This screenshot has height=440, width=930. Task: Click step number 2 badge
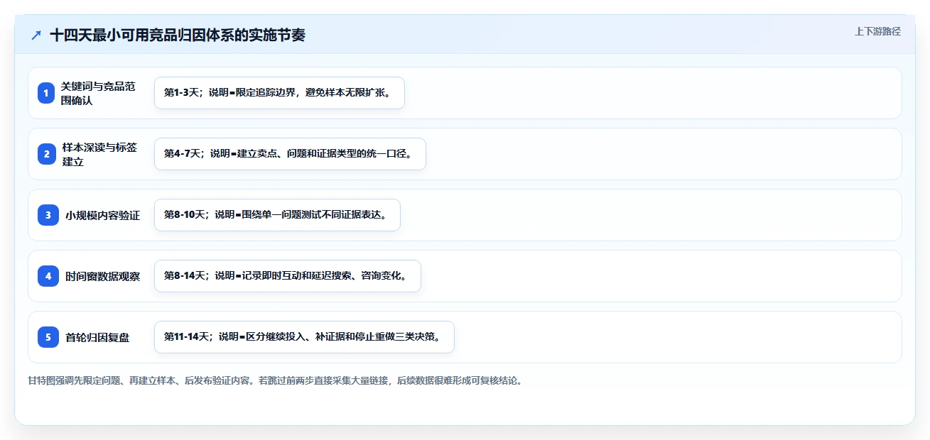46,154
